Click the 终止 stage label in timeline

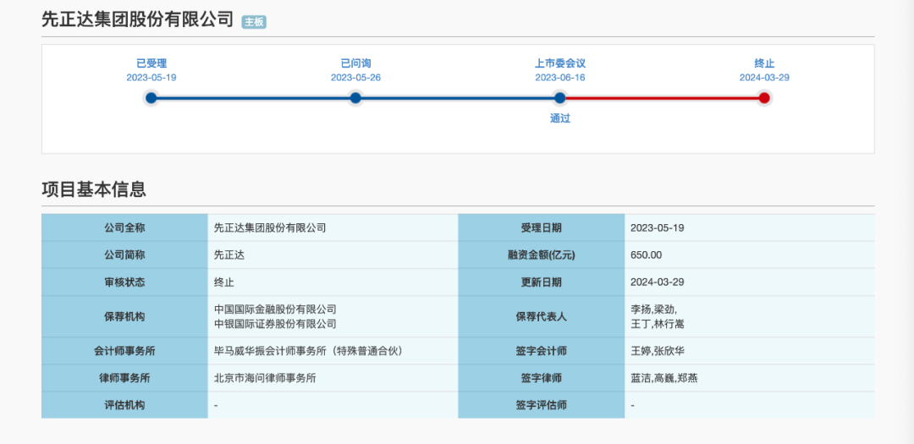pos(764,63)
